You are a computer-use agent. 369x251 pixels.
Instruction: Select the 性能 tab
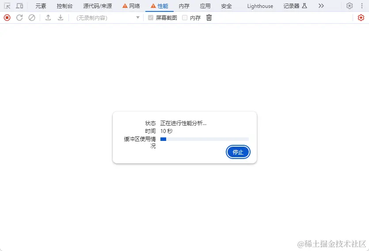point(160,6)
